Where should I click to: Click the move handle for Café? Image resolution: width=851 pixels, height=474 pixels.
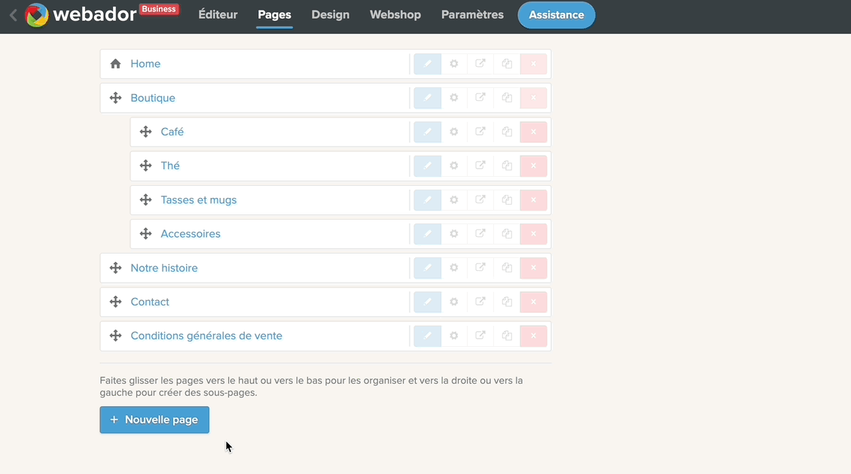145,132
